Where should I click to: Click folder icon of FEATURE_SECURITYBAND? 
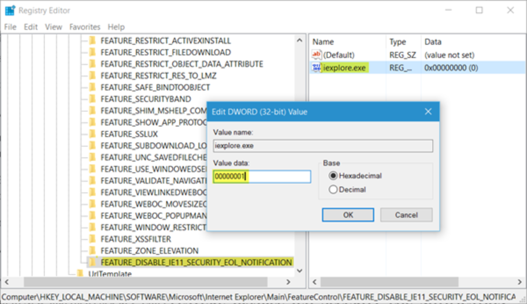[92, 99]
